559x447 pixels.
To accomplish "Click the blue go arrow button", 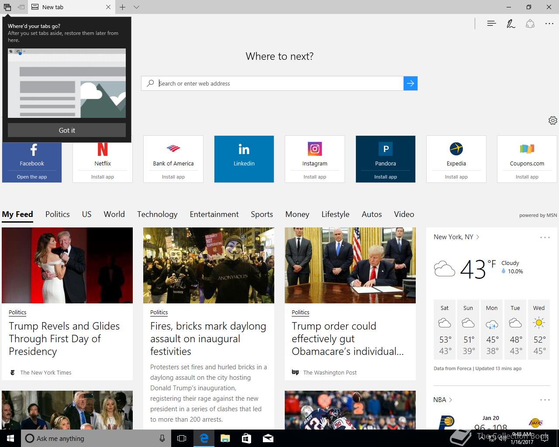I will point(411,83).
